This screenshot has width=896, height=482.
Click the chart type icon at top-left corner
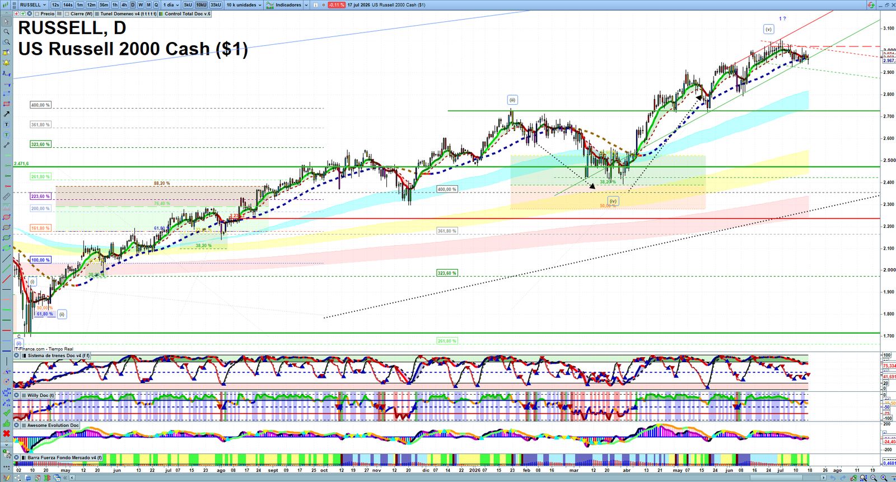click(5, 4)
